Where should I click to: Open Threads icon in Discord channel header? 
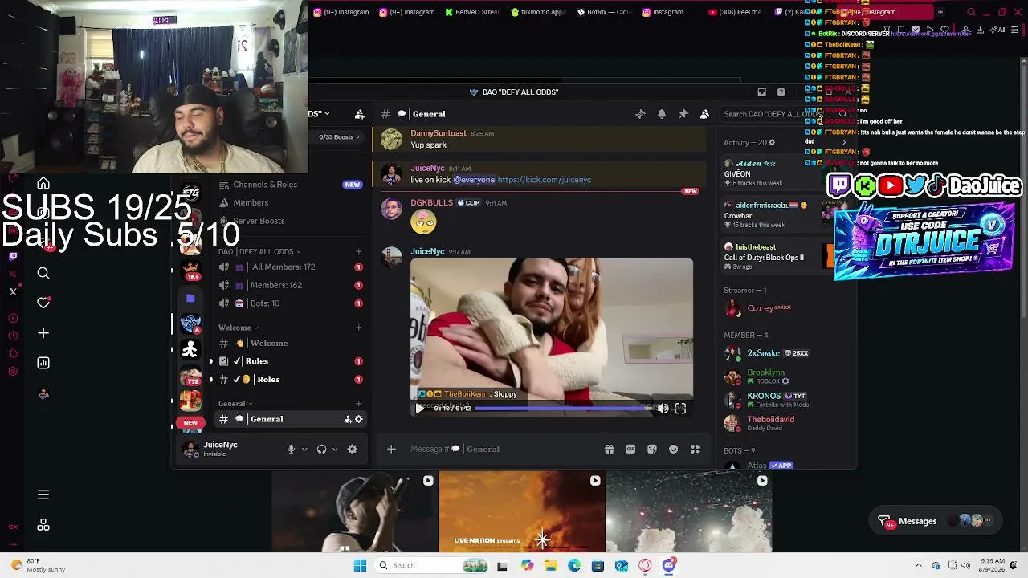(640, 114)
